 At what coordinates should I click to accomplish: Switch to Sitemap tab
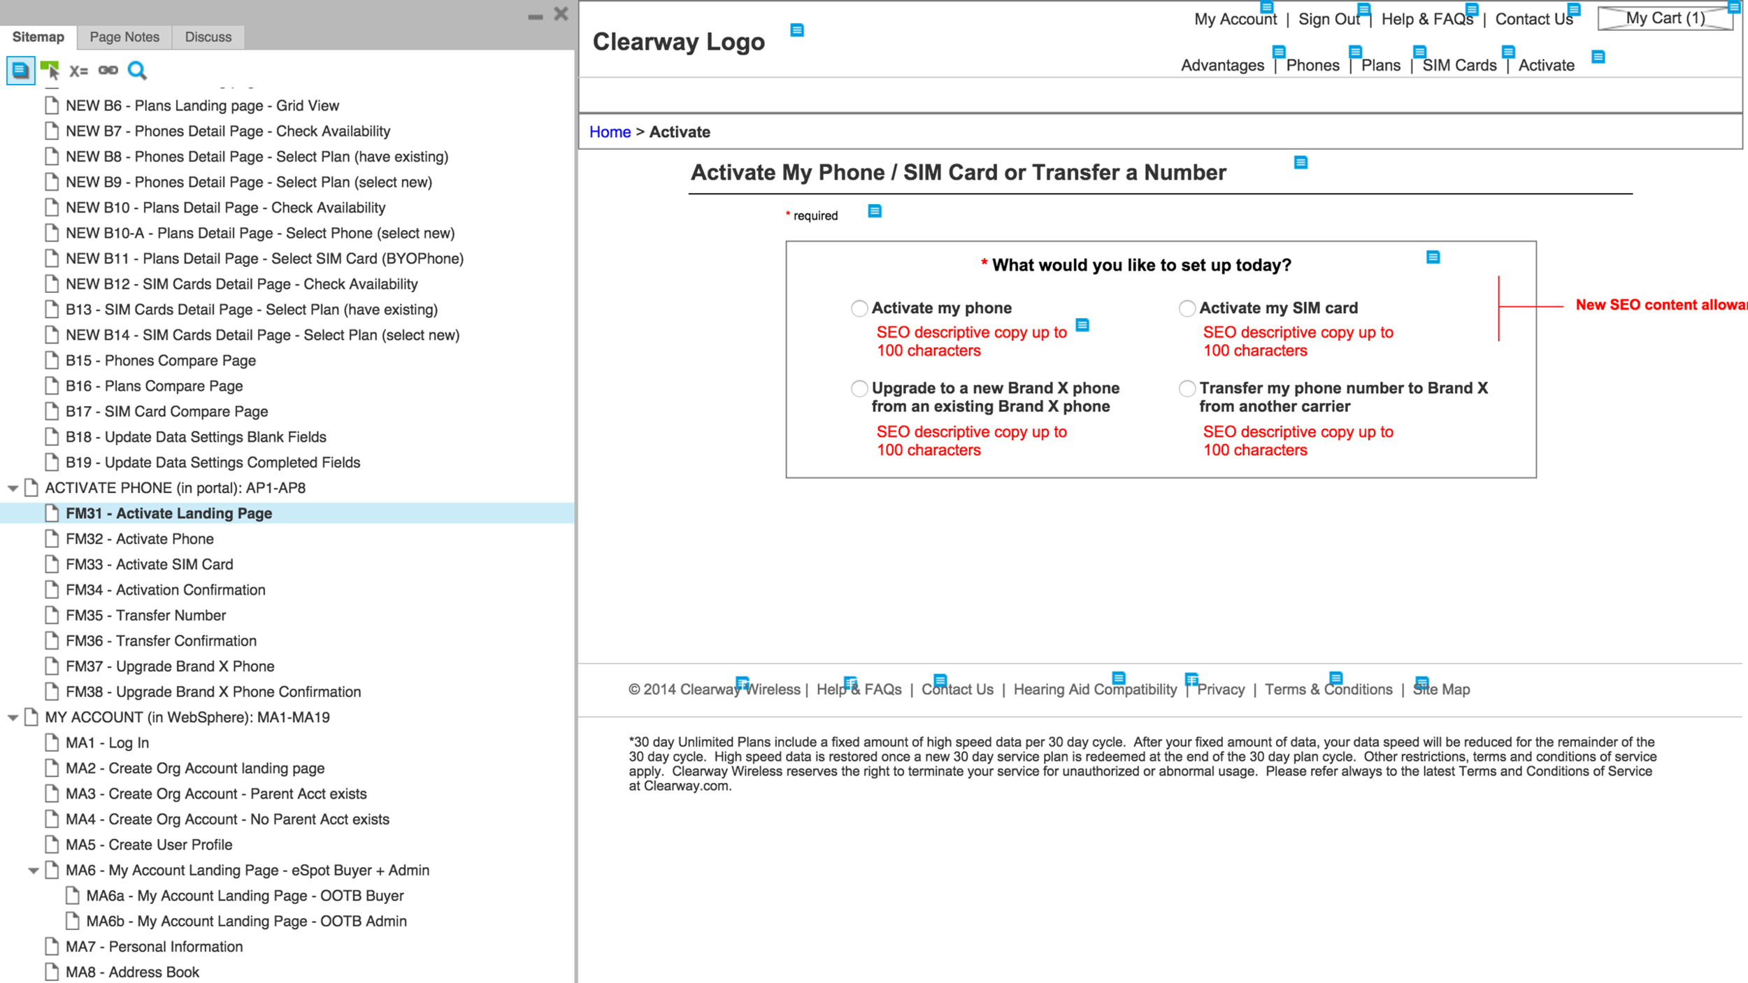[x=38, y=37]
